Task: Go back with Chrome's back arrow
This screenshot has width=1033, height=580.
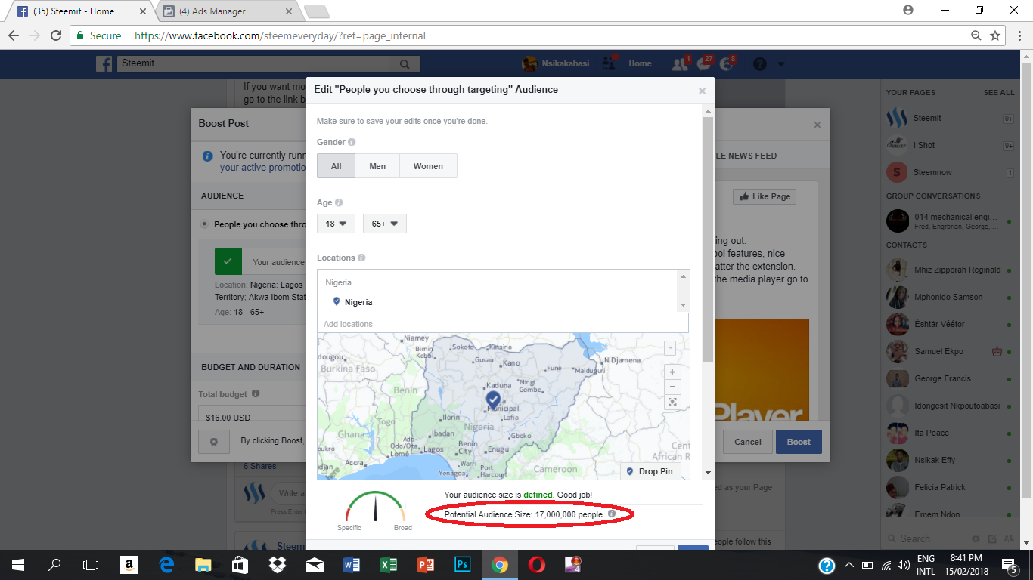Action: 14,35
